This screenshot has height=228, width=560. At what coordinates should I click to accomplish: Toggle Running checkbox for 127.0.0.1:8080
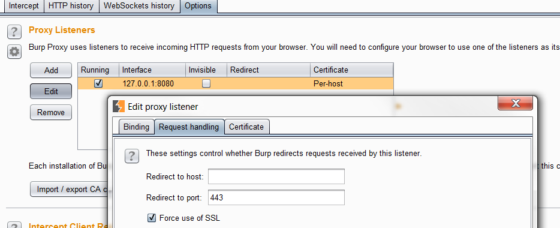point(98,83)
